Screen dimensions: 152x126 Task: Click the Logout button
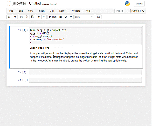tap(139, 4)
